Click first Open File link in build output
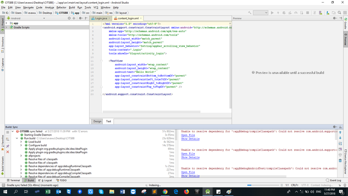 pos(188,135)
